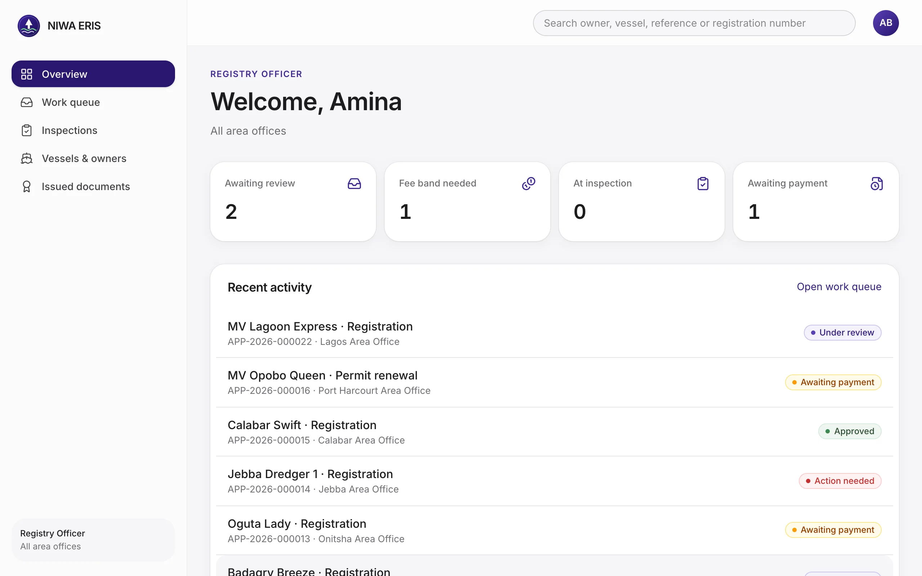Click the coins icon on Fee band card
The height and width of the screenshot is (576, 922).
point(528,184)
